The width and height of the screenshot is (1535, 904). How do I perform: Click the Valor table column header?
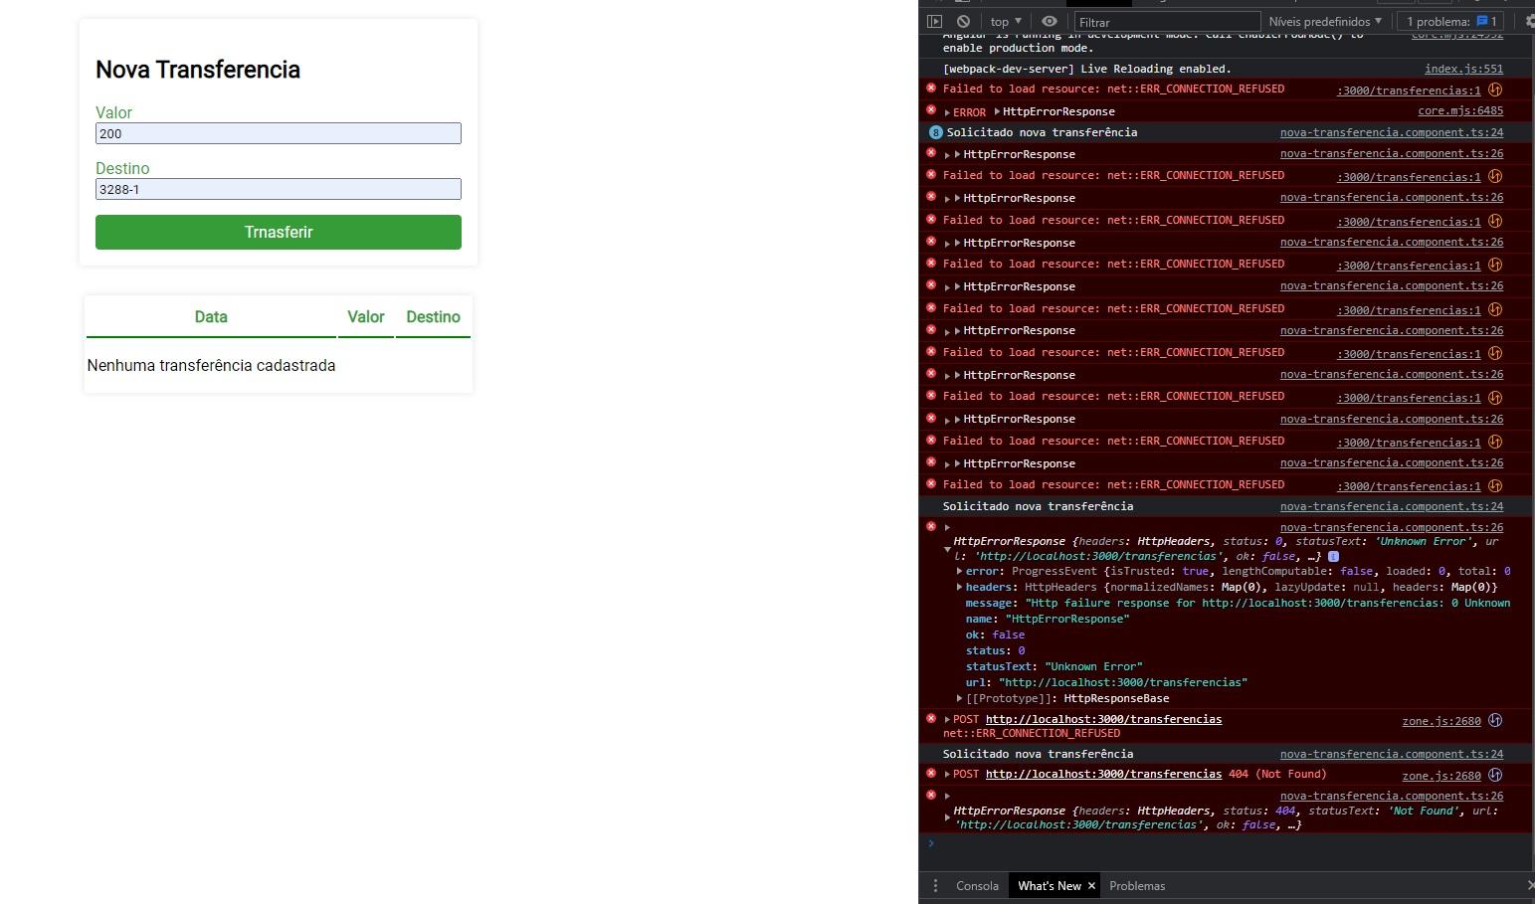(366, 316)
